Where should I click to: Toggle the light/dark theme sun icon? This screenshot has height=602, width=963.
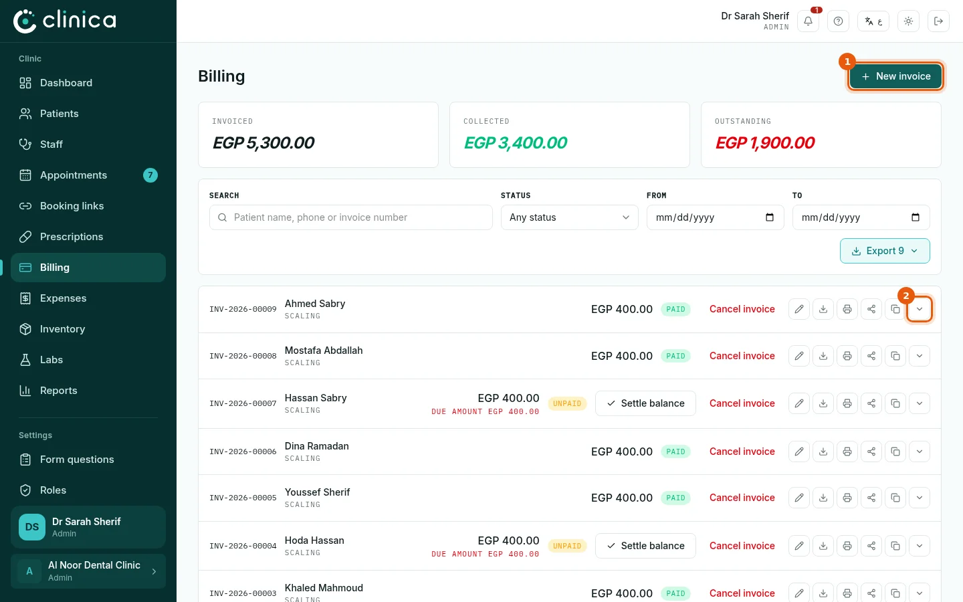909,21
